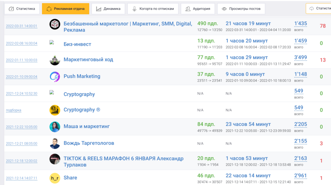Open views count 2'961 for Share

[300, 176]
